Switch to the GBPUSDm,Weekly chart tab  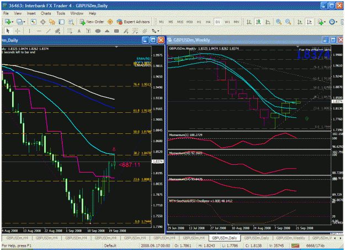pos(290,238)
